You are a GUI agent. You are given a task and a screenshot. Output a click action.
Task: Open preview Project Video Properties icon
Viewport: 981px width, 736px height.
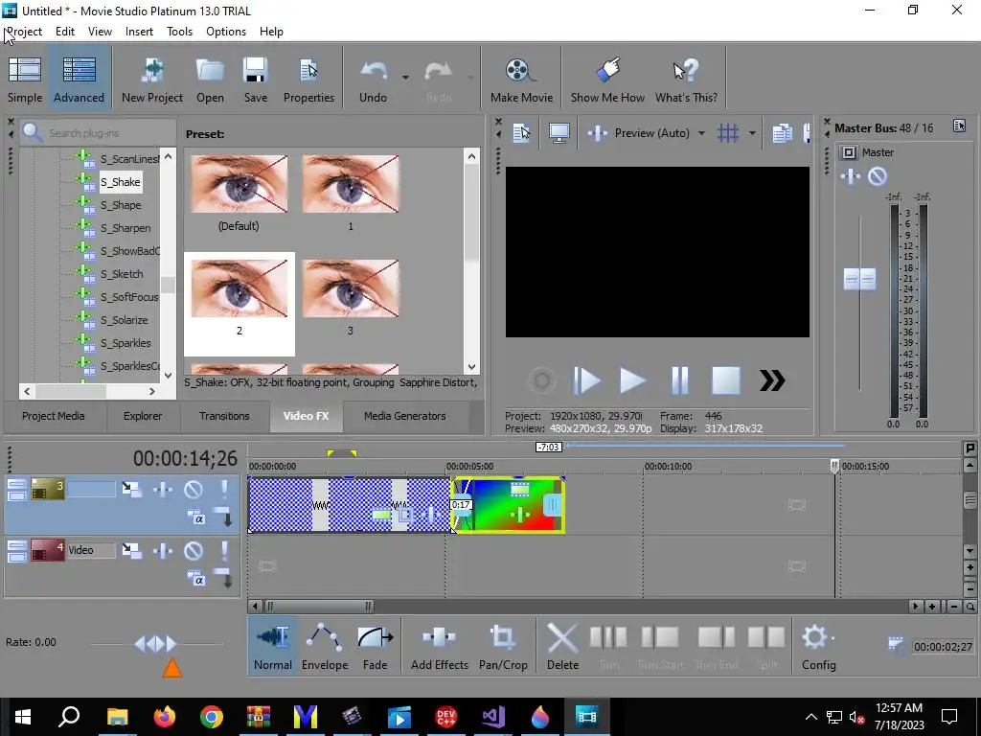coord(521,132)
